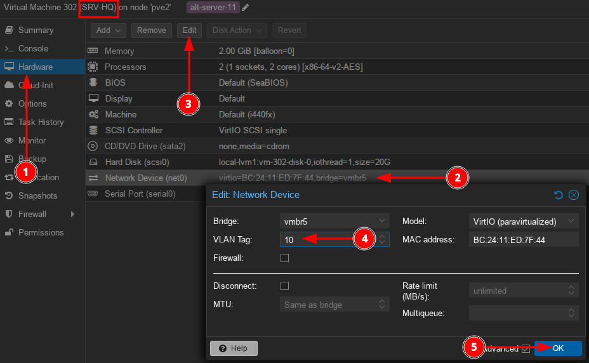Select the CD/DVD Drive (sata2) row

(x=145, y=146)
